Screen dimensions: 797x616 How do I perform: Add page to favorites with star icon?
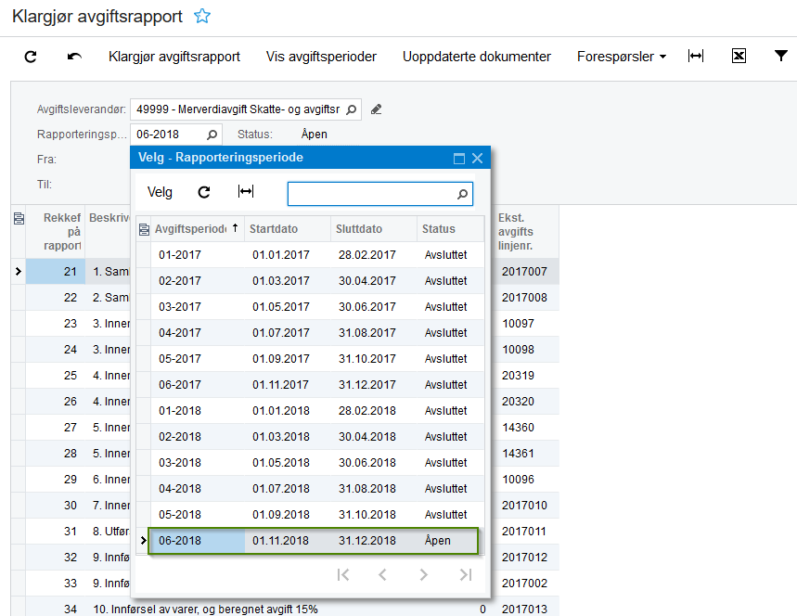pyautogui.click(x=201, y=16)
